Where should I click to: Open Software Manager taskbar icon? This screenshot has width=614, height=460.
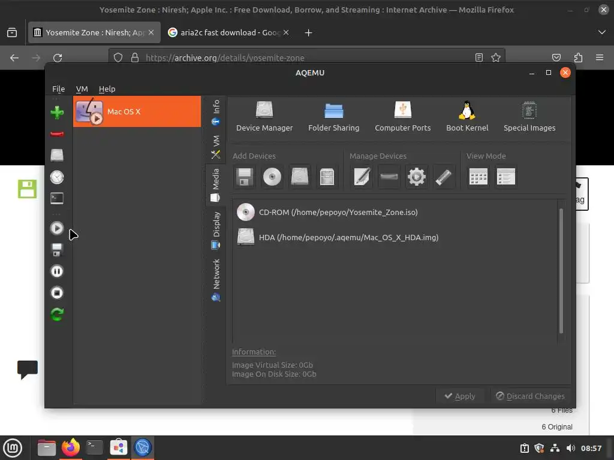click(118, 447)
